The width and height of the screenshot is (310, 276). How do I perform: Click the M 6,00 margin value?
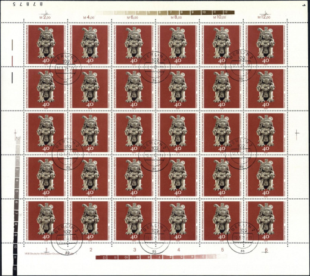pos(132,17)
